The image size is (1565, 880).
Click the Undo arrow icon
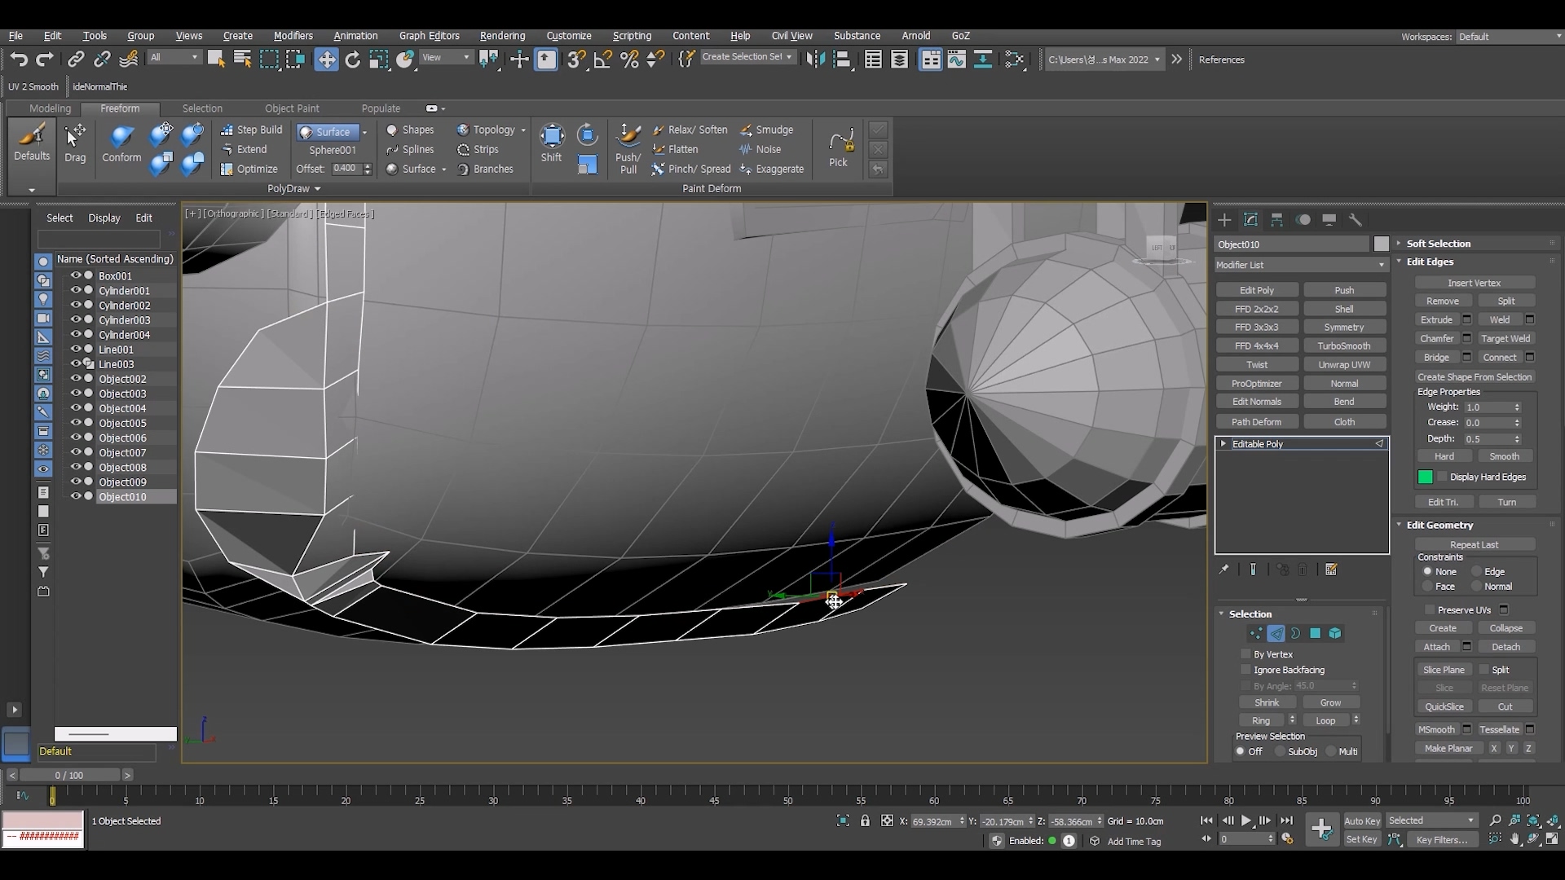pyautogui.click(x=19, y=59)
